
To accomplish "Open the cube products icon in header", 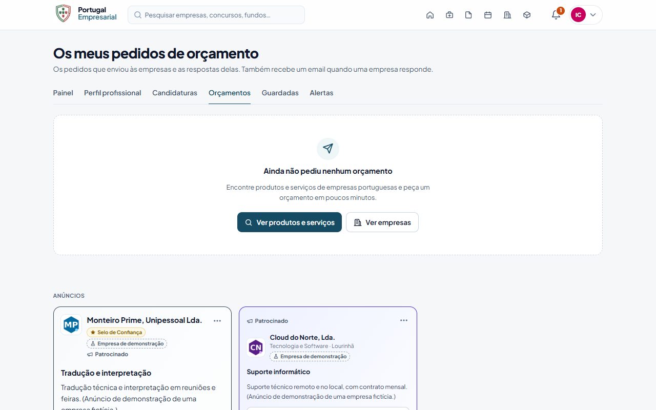I will [x=527, y=15].
